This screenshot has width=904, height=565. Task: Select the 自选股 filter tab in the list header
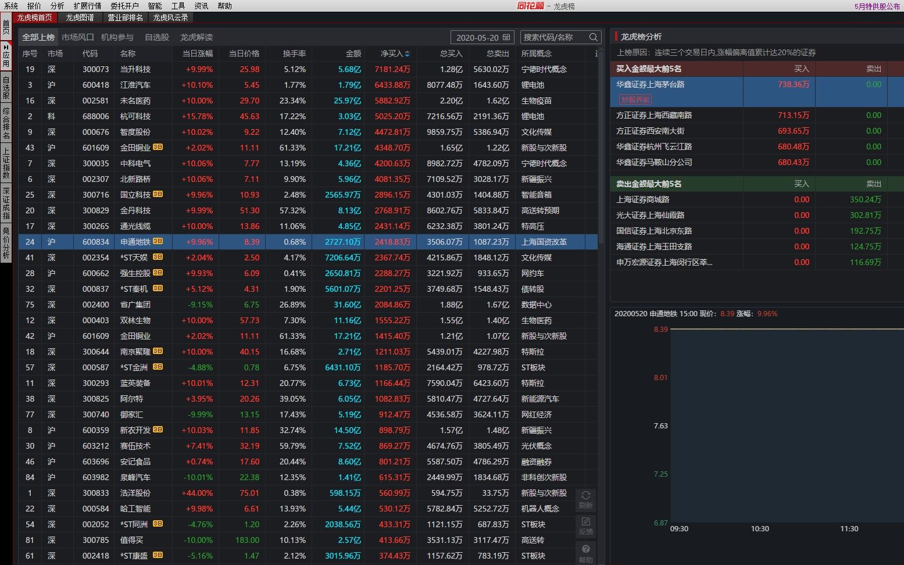pyautogui.click(x=157, y=37)
